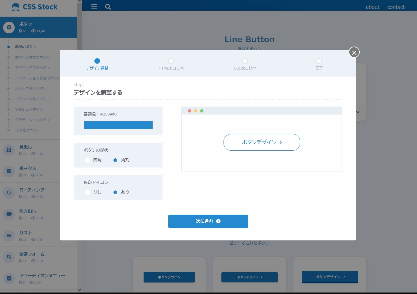Select なし for arrow icon option
The height and width of the screenshot is (294, 417).
pos(88,192)
